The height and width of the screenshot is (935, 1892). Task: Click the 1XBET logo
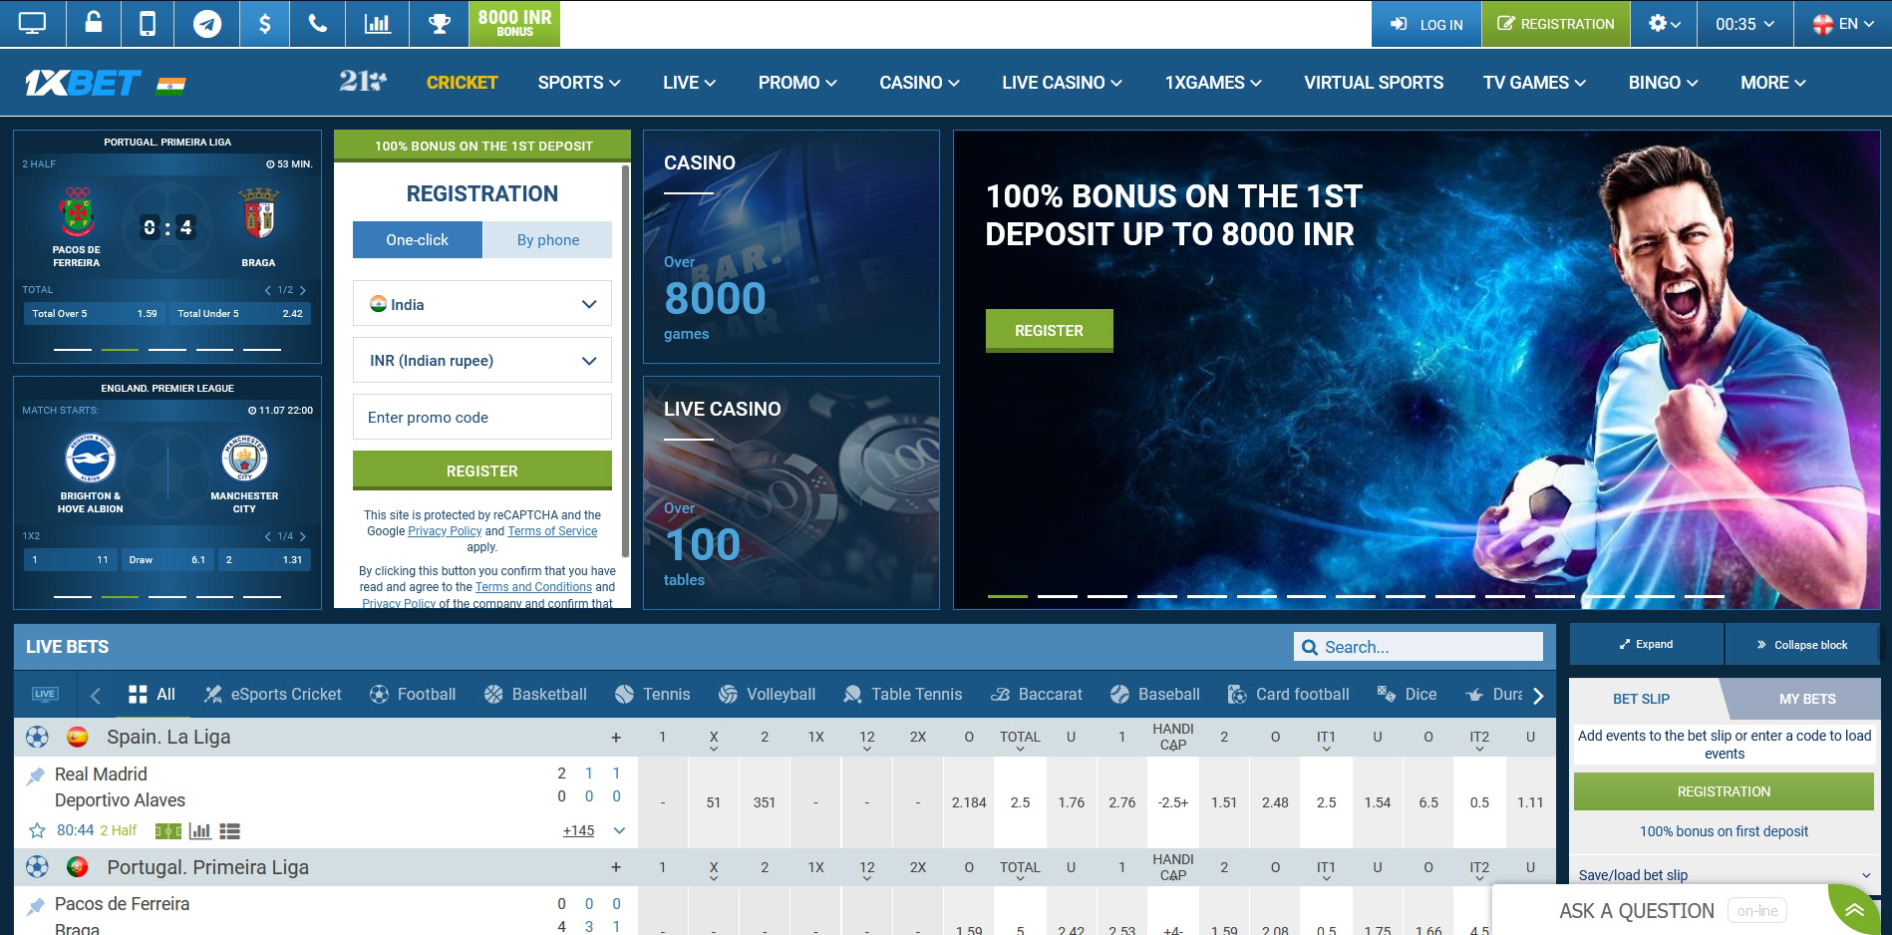point(83,83)
